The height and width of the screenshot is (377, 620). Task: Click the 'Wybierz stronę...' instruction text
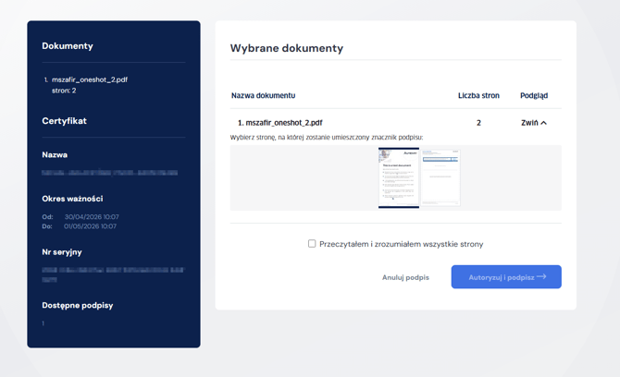[327, 138]
